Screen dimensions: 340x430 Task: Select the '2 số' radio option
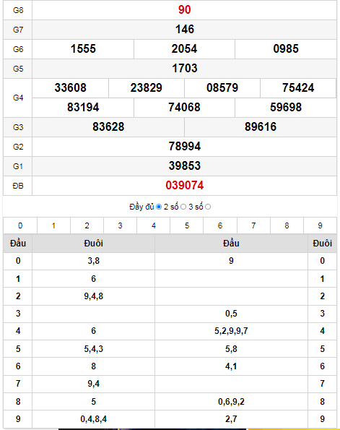[x=183, y=207]
